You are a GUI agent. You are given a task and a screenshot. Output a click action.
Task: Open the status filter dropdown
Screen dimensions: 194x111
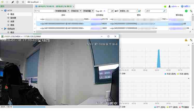[x=76, y=11]
